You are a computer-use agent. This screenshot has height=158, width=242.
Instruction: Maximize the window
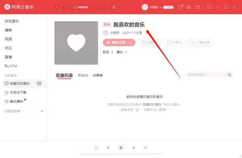[x=226, y=7]
